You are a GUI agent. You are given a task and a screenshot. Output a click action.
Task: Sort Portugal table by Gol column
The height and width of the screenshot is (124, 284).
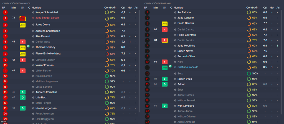[x=272, y=7]
